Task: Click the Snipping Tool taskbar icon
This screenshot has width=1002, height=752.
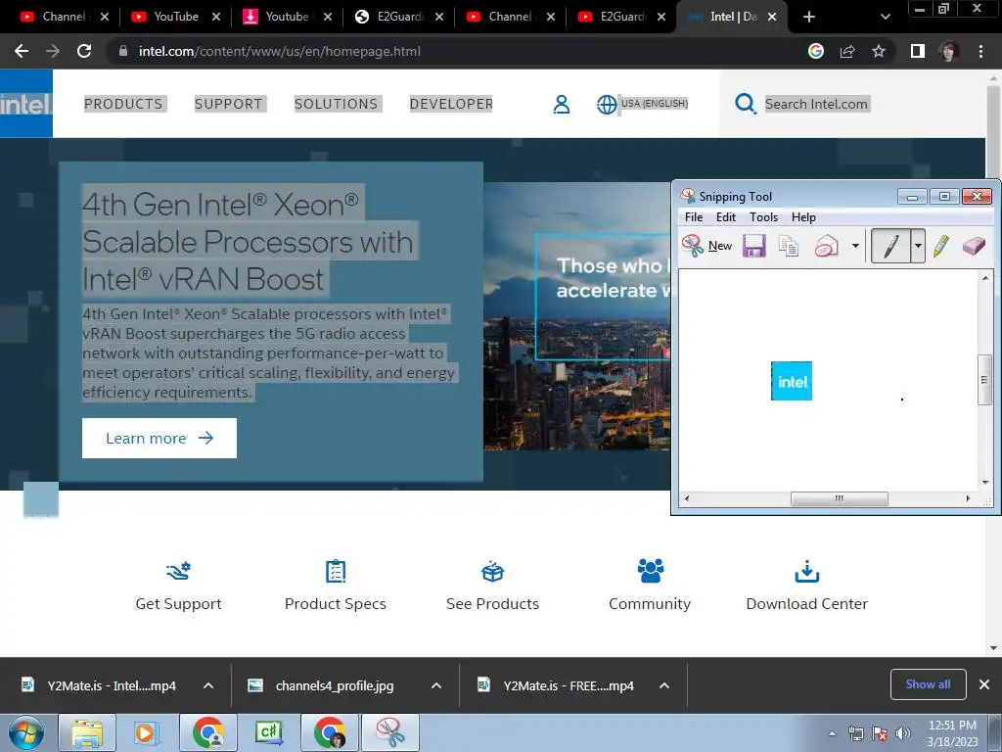Action: (x=390, y=733)
